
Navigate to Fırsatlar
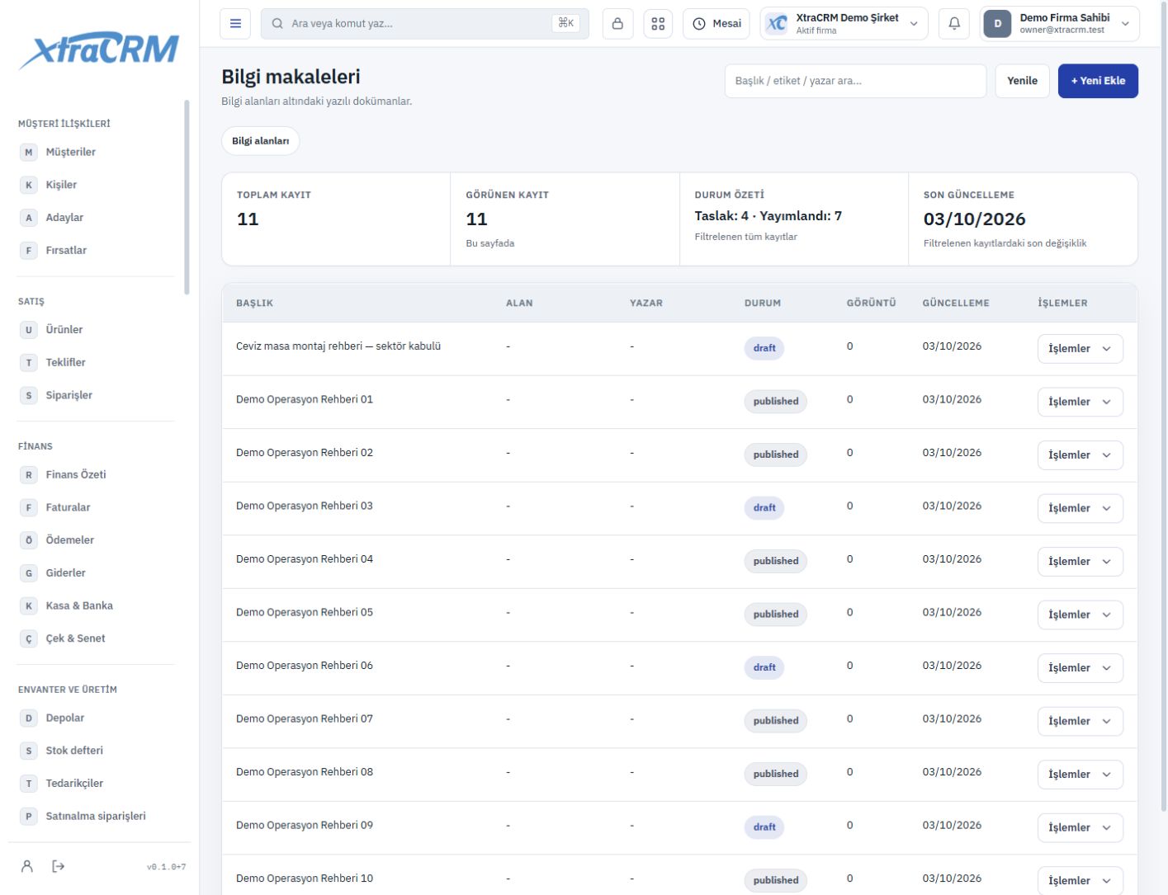(97, 250)
